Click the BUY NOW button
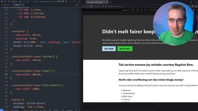Image resolution: width=198 pixels, height=111 pixels. click(109, 49)
